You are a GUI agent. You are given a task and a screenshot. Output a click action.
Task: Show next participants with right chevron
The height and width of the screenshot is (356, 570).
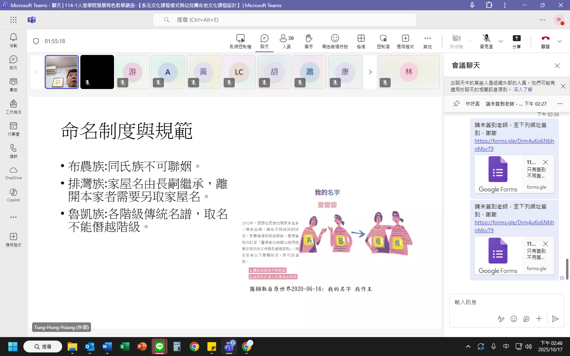tap(370, 72)
